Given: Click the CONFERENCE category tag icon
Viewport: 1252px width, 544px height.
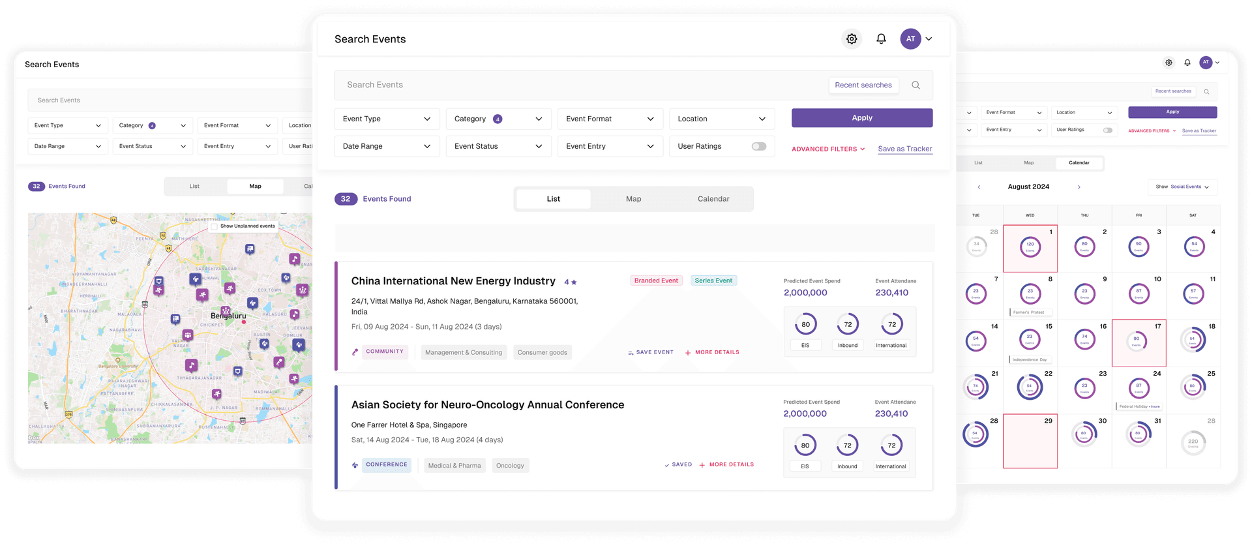Looking at the screenshot, I should pos(355,465).
